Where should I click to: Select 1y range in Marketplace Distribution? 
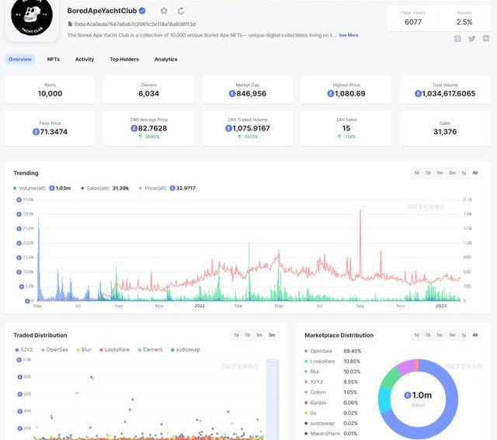[464, 335]
